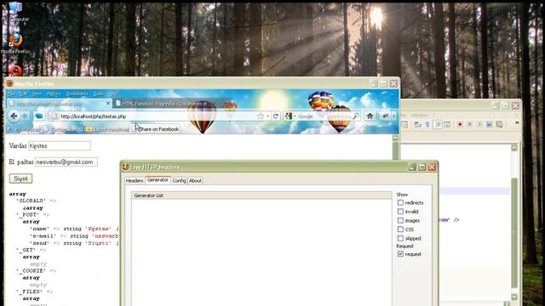Click editor window scrollbar up arrow
Image resolution: width=545 pixels, height=306 pixels.
(514, 147)
